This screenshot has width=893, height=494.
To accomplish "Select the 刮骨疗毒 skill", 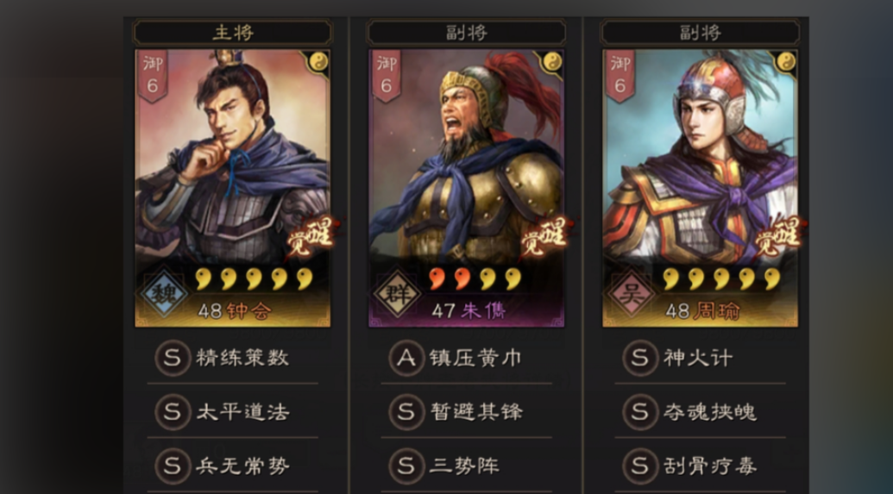I will (700, 466).
